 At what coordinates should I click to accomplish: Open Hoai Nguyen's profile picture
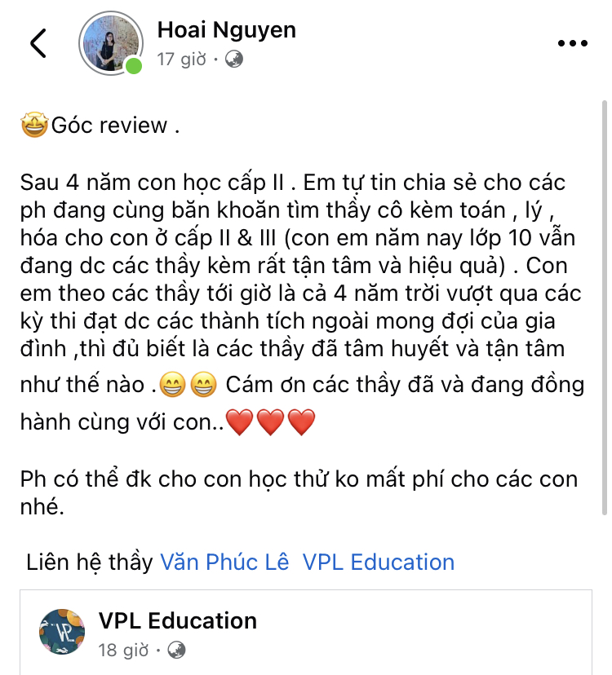[111, 43]
